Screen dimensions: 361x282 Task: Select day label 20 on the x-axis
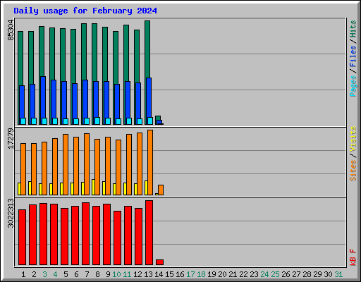pyautogui.click(x=222, y=274)
